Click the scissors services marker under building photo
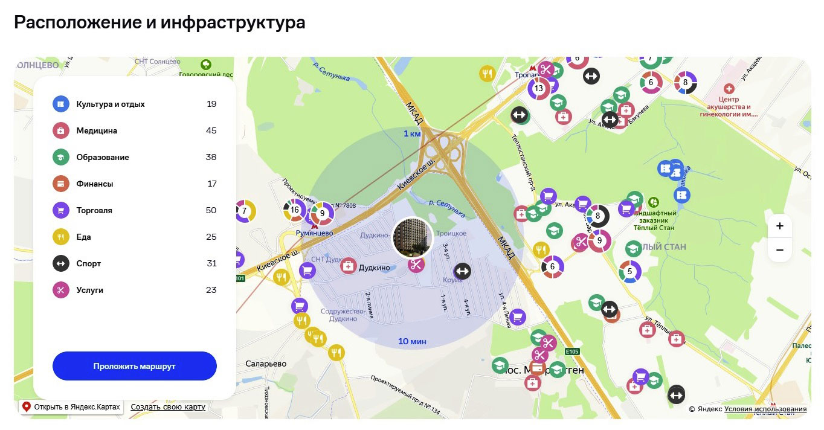The image size is (824, 430). 416,265
